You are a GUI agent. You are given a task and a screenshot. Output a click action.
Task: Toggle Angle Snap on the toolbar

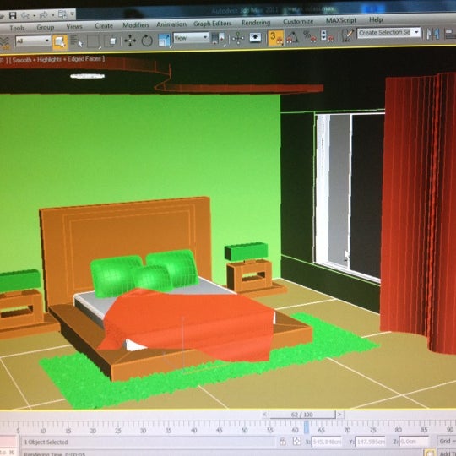[292, 37]
